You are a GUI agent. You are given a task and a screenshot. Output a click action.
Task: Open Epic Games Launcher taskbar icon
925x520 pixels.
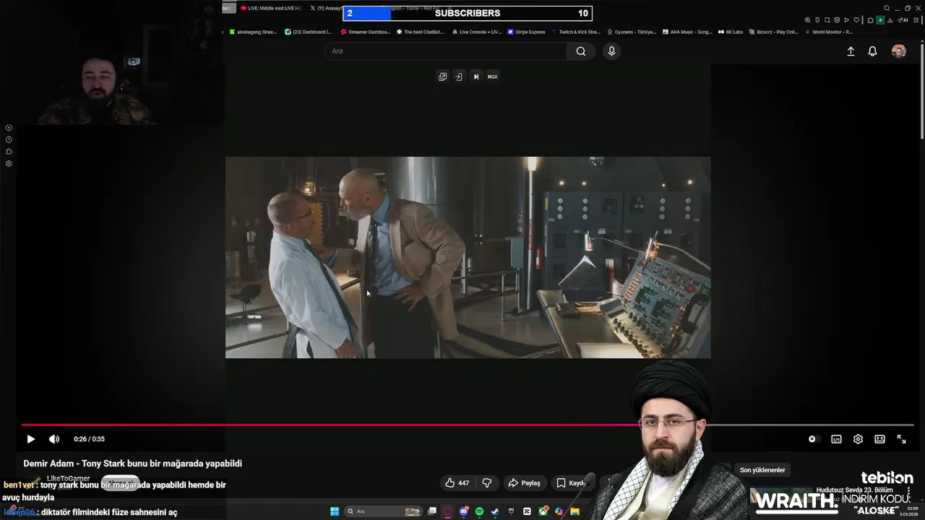[511, 511]
